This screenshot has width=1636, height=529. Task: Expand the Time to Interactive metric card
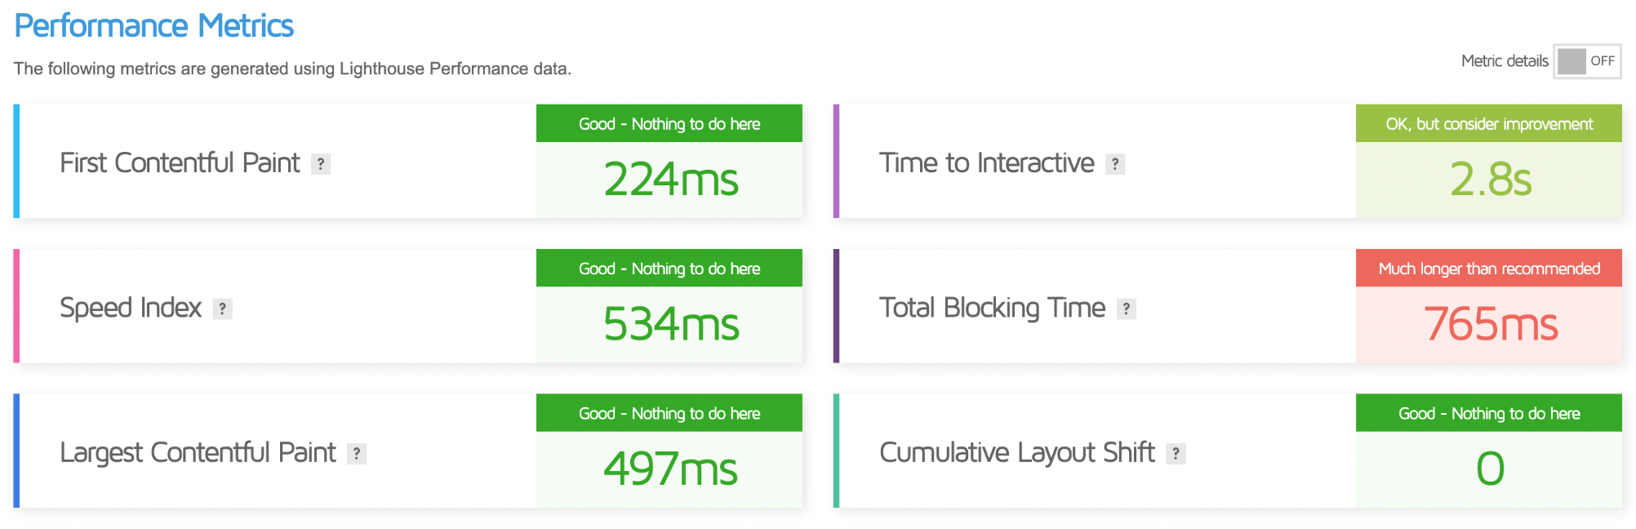[x=1228, y=161]
